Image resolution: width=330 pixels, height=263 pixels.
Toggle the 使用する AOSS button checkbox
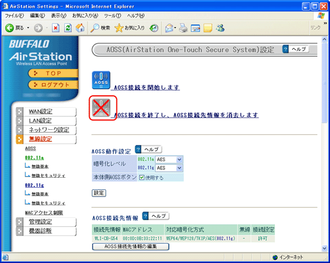click(x=142, y=178)
